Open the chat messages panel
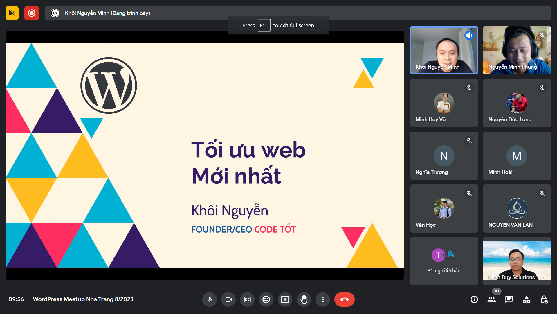This screenshot has width=557, height=314. (509, 299)
